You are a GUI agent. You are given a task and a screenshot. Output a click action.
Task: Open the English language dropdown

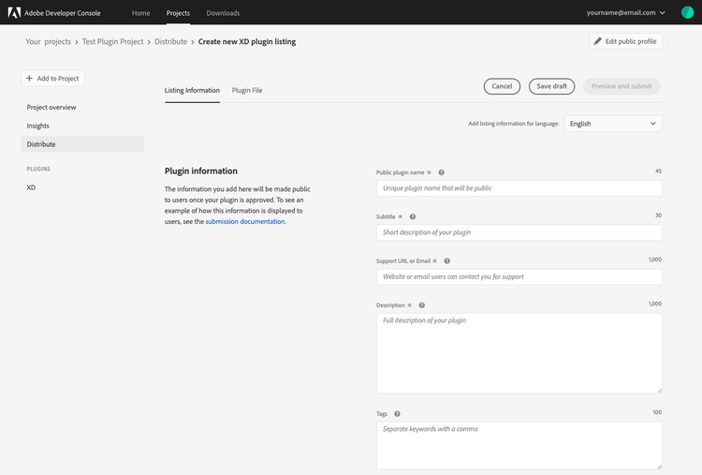point(613,124)
